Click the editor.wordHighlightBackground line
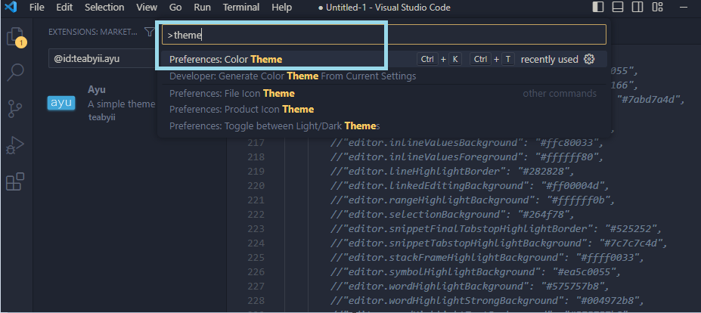 click(470, 287)
